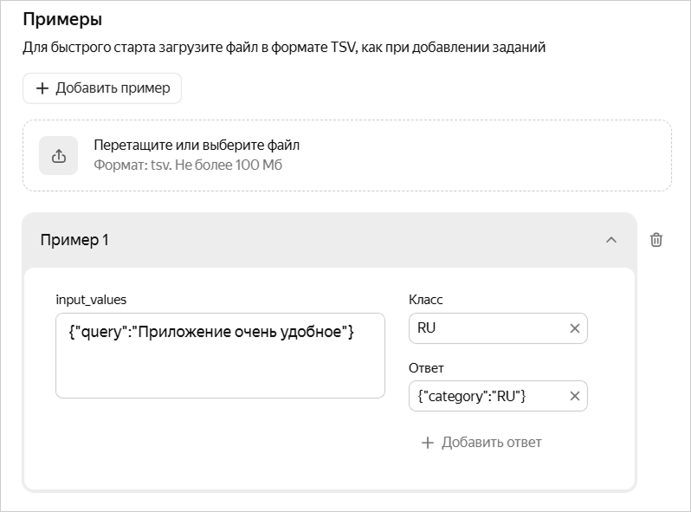Image resolution: width=691 pixels, height=512 pixels.
Task: Click the TSV quick start description text
Action: pyautogui.click(x=284, y=48)
